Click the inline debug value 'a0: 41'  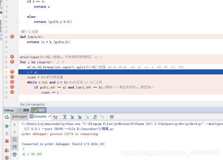[x=136, y=67]
